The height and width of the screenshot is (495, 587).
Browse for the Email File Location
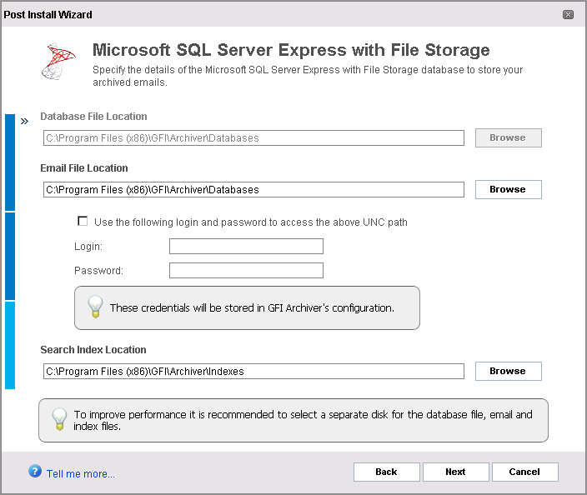(508, 189)
